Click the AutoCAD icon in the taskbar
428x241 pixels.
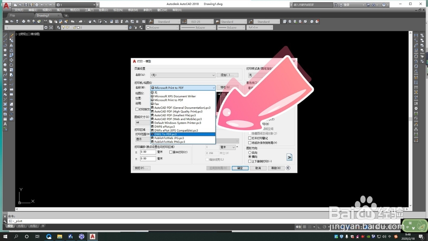[92, 236]
